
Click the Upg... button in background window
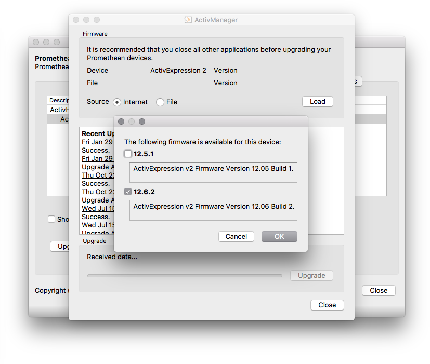pyautogui.click(x=59, y=246)
